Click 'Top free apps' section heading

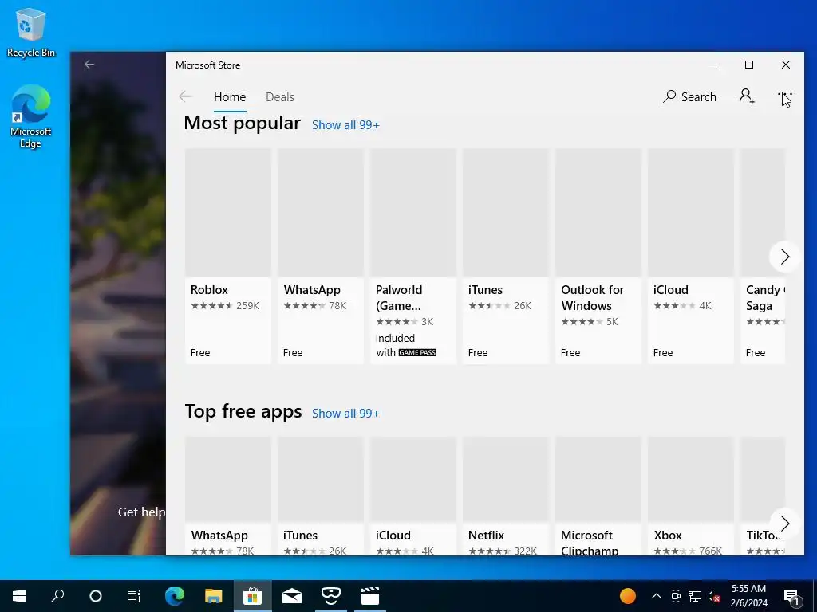[243, 411]
